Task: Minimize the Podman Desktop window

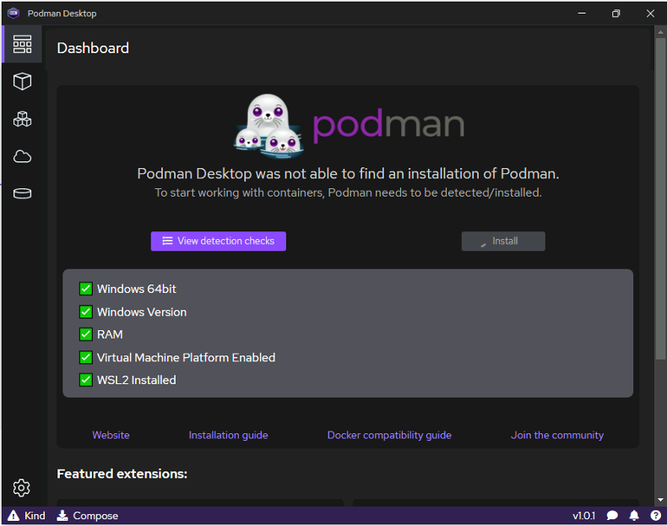Action: click(582, 14)
